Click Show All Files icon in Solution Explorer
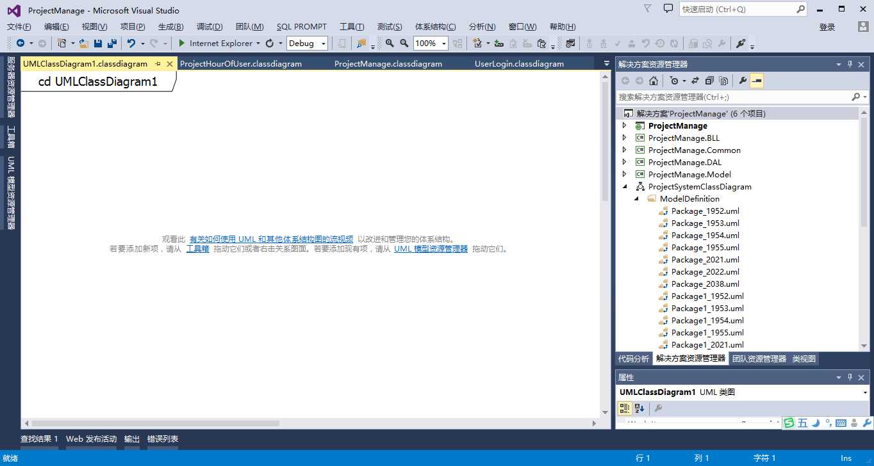 pos(723,81)
